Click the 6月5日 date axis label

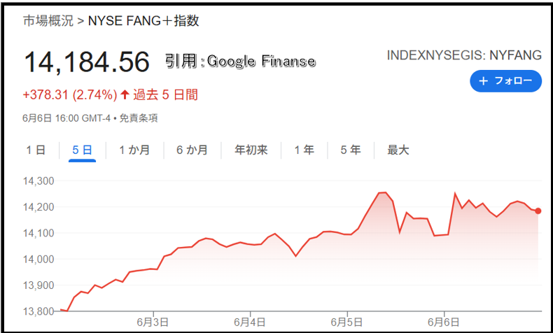coord(346,322)
